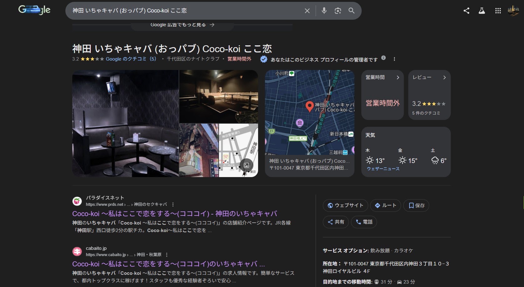Image resolution: width=524 pixels, height=287 pixels.
Task: Call the business with 電話 button
Action: coord(364,222)
